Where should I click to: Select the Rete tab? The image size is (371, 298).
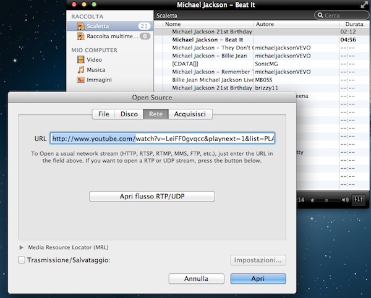[x=156, y=114]
